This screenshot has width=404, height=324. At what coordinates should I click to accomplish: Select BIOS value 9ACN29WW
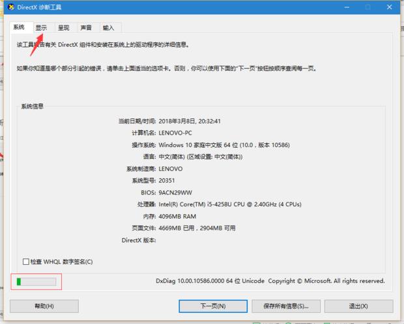(175, 193)
